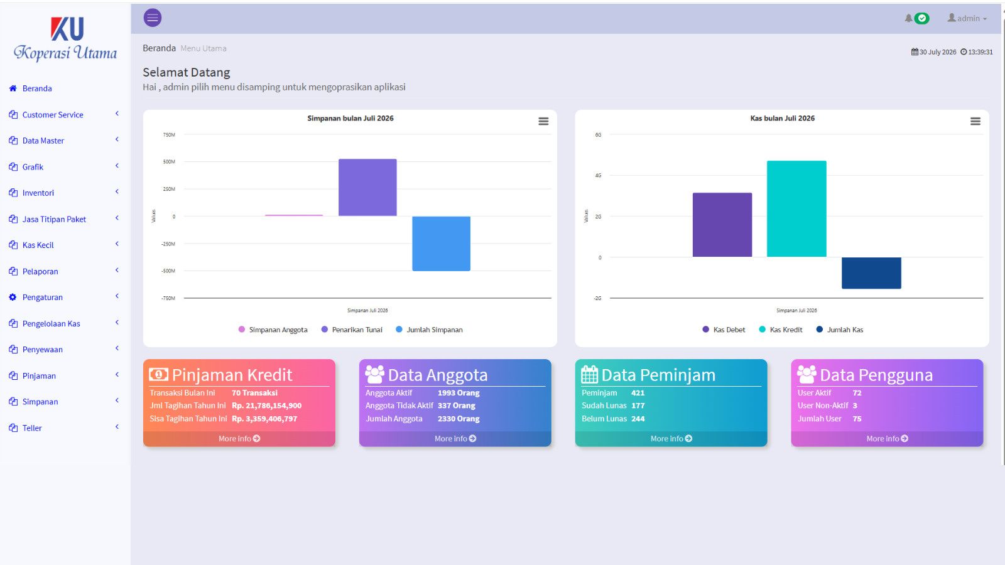The height and width of the screenshot is (565, 1005).
Task: Click More info on Pinjaman Kredit card
Action: [239, 439]
